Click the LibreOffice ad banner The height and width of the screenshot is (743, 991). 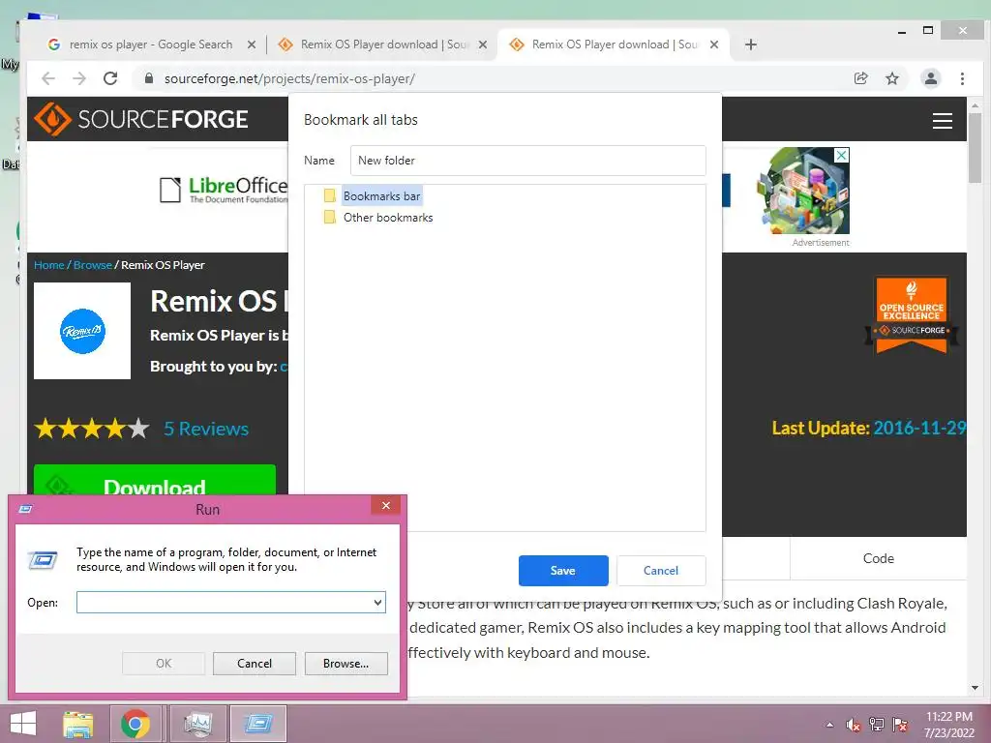pos(224,190)
